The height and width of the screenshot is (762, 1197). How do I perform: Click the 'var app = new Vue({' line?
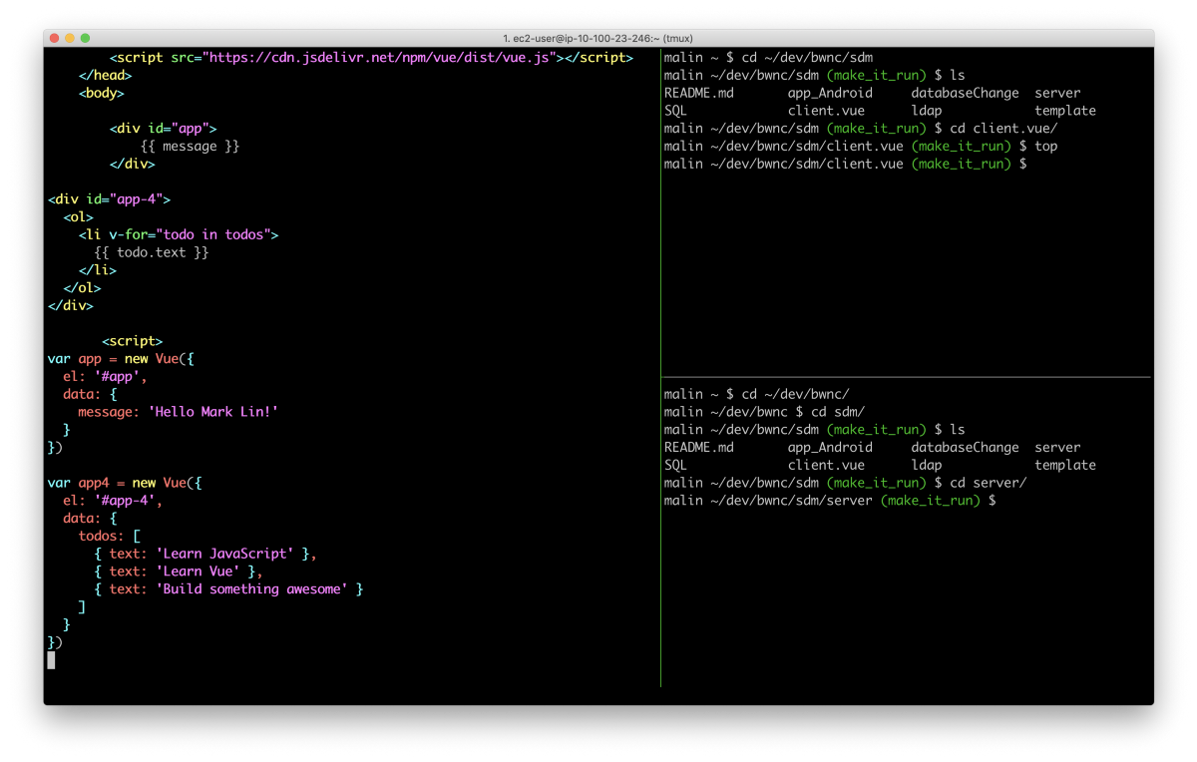tap(121, 359)
